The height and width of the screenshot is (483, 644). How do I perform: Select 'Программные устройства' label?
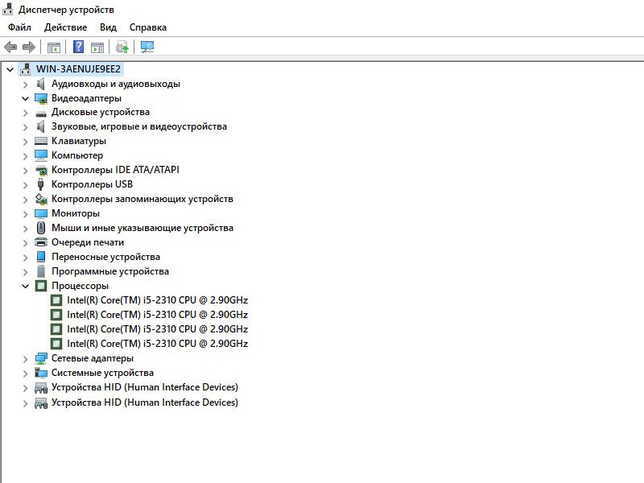click(110, 271)
